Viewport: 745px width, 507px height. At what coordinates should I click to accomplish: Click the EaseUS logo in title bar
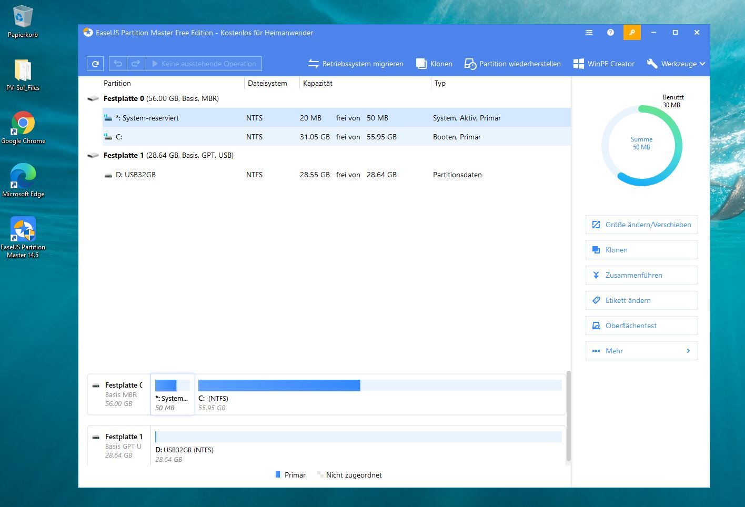88,33
